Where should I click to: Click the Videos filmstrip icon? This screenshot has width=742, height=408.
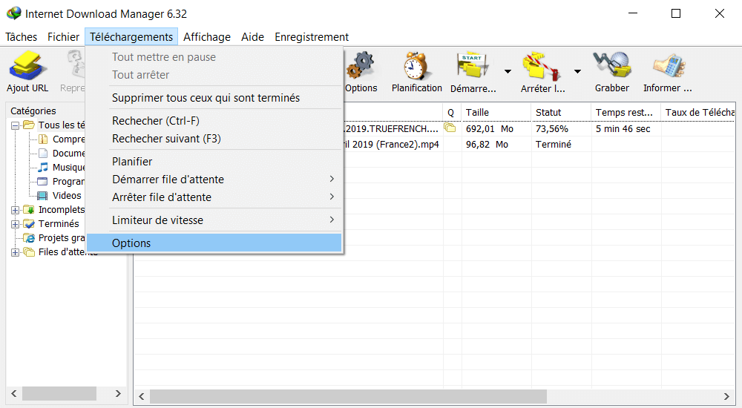click(x=42, y=196)
